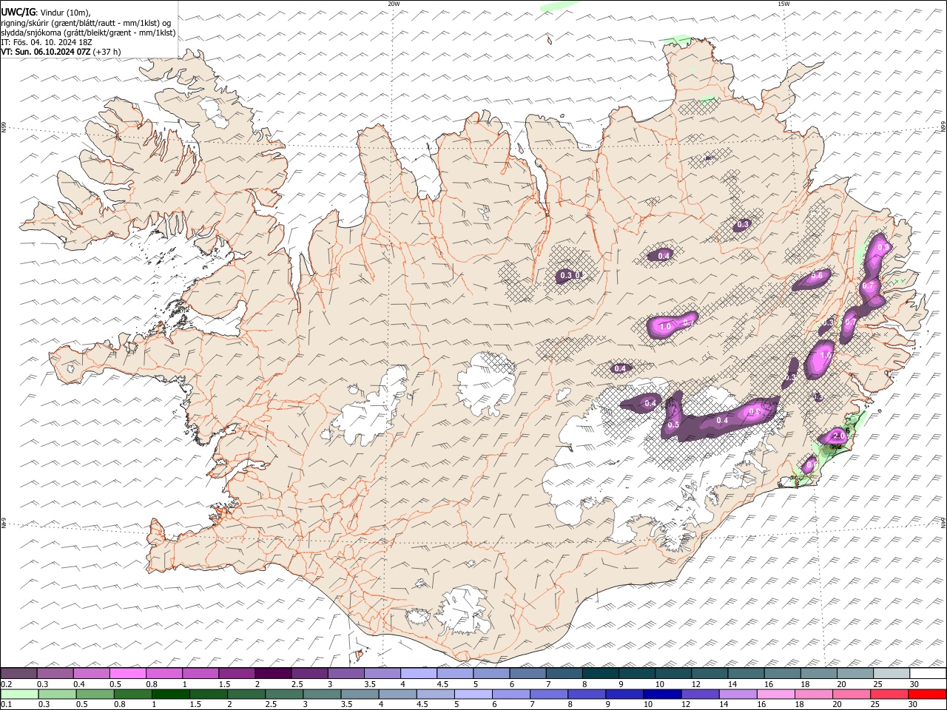Select the dark green 1 swatch in lower legend row
Screen dimensions: 947x710
point(170,694)
